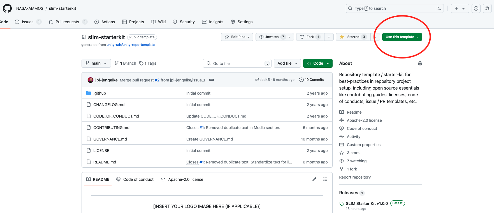Open the Wiki tab
This screenshot has width=494, height=213.
(158, 22)
